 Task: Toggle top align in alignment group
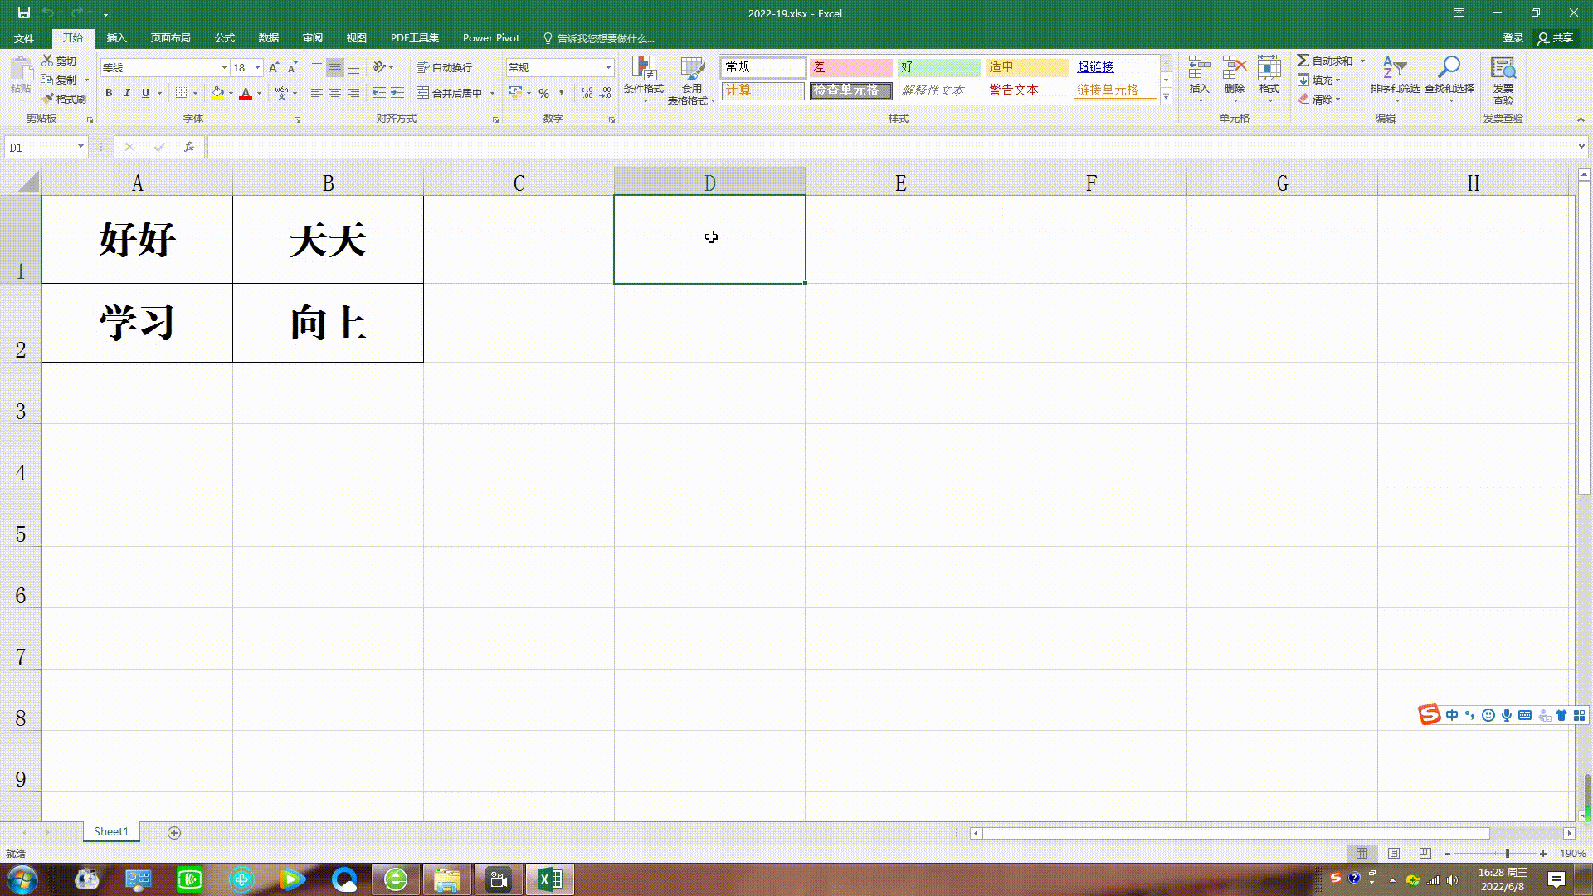[317, 67]
